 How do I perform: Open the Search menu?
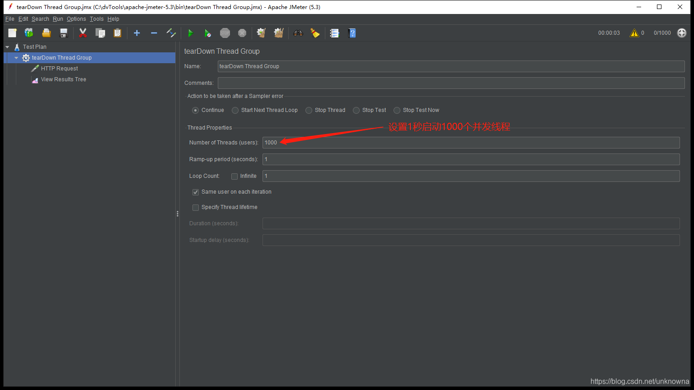click(x=40, y=19)
